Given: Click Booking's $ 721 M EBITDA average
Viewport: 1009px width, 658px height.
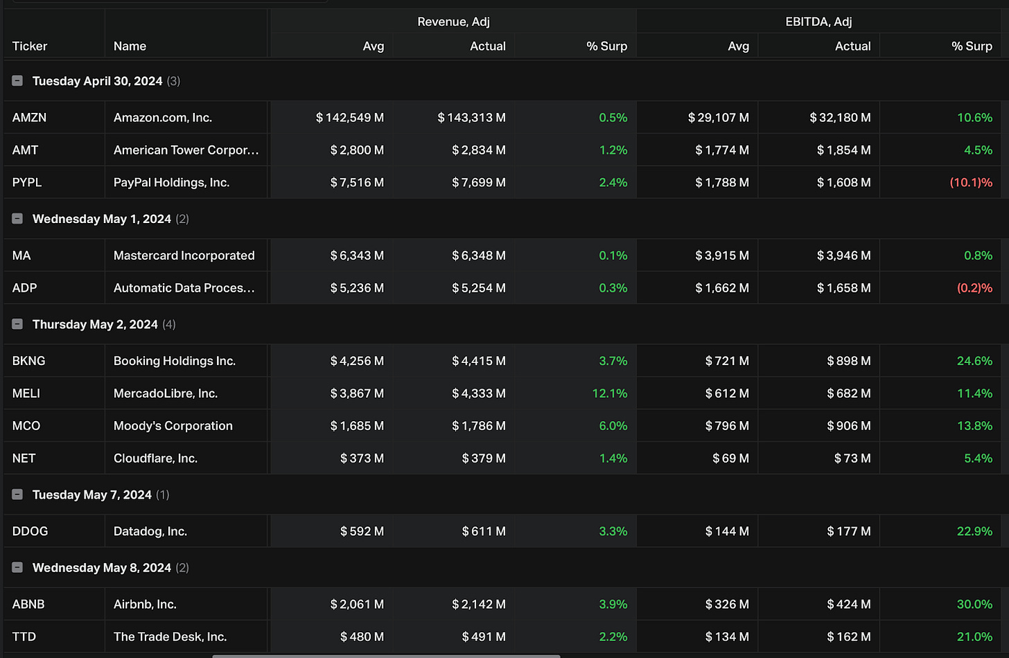Looking at the screenshot, I should [x=728, y=361].
